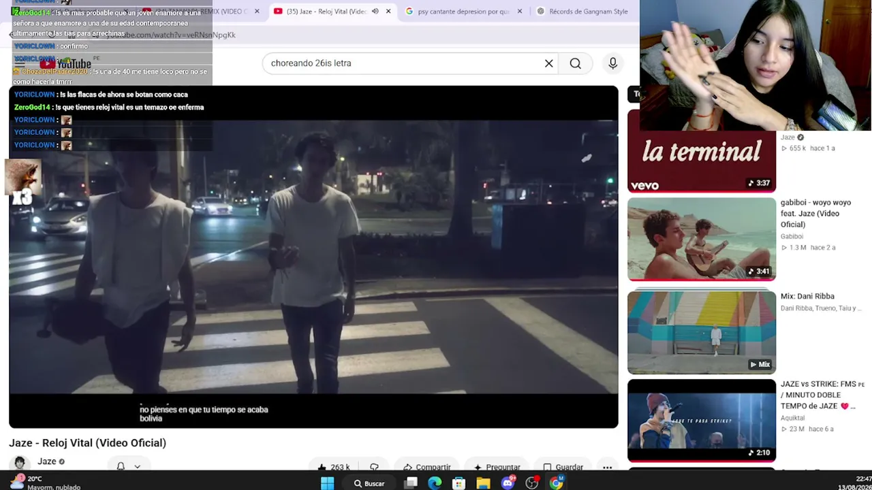Open the Jaze channel name link

pos(47,461)
